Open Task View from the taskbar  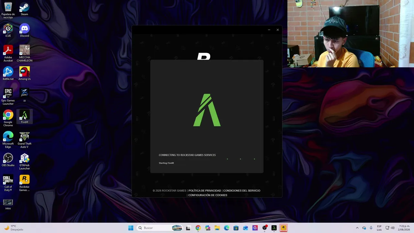pyautogui.click(x=188, y=228)
